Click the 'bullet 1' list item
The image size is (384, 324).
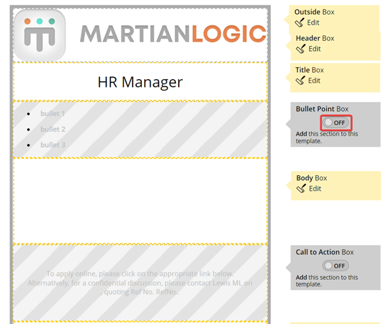52,114
